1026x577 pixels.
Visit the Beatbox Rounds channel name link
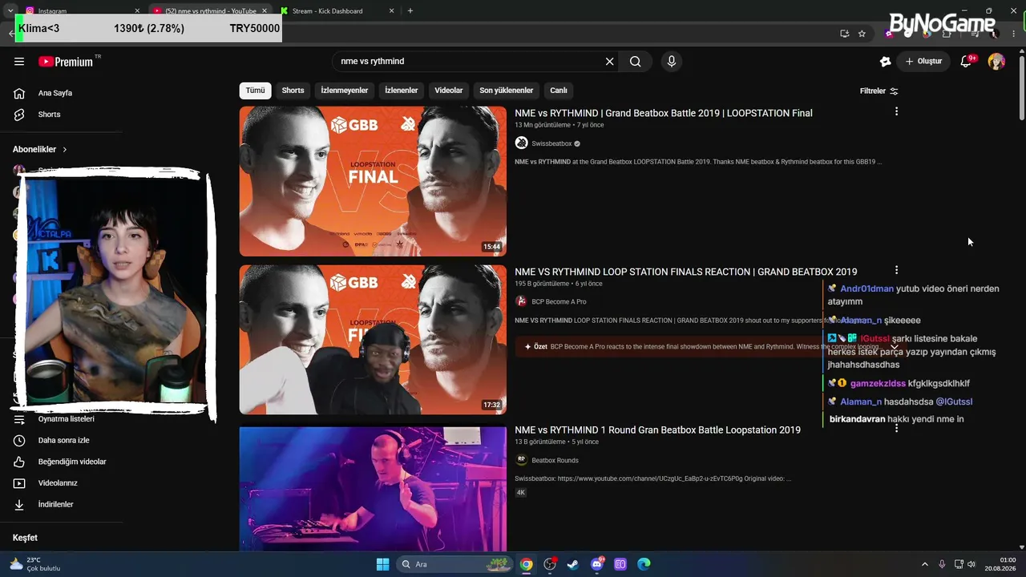pyautogui.click(x=555, y=461)
